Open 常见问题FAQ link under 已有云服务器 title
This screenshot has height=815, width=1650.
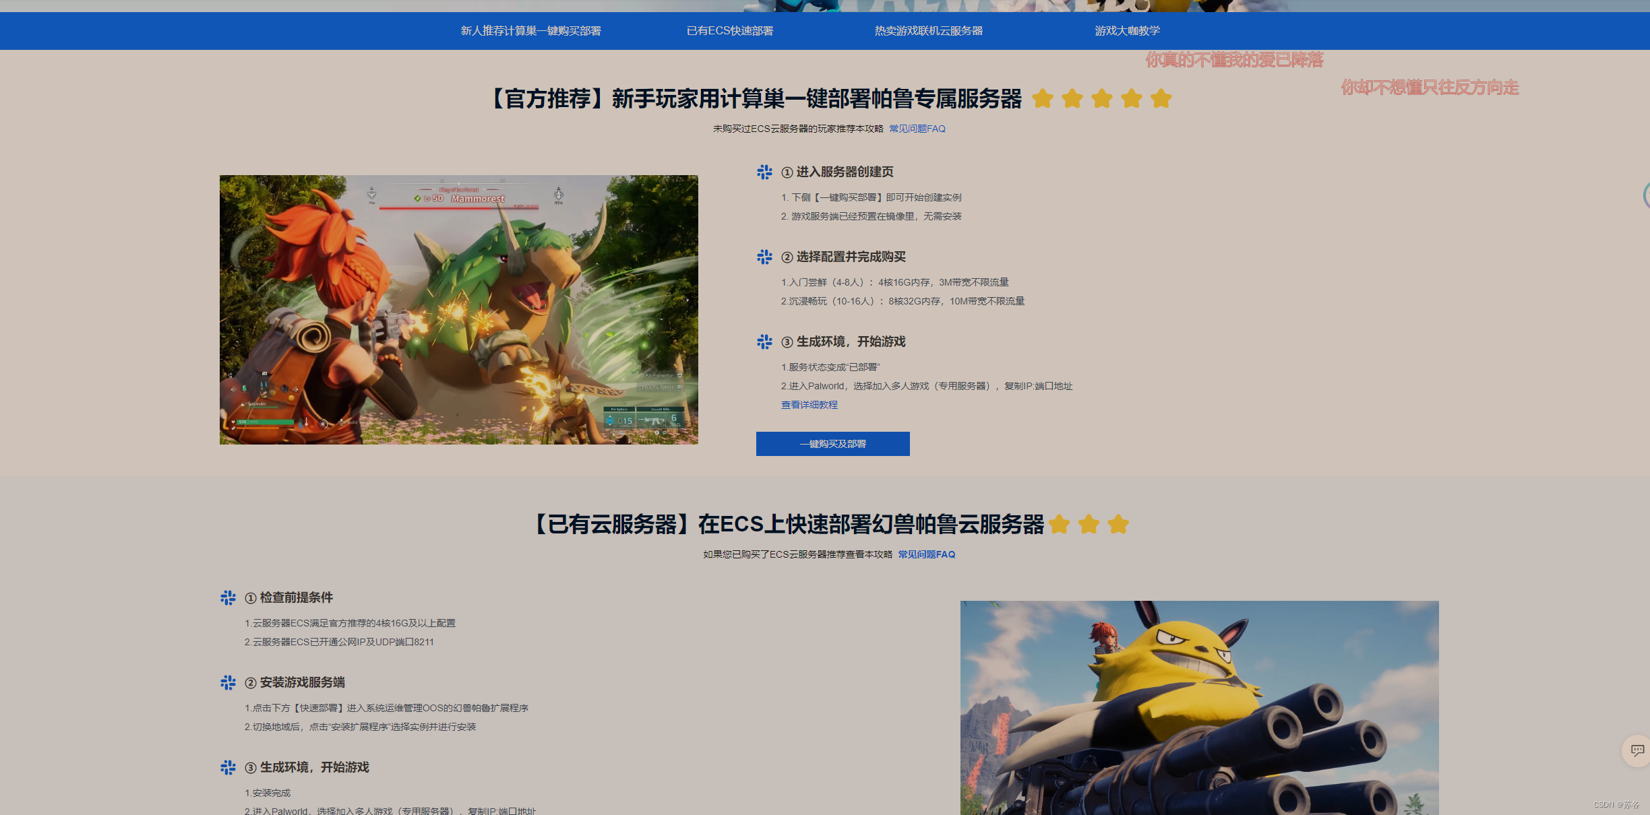coord(926,554)
